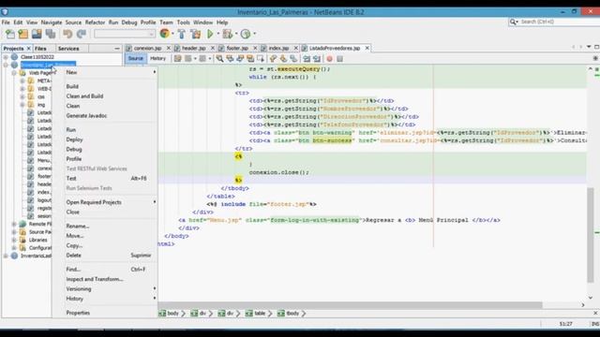Switch to the conexion.jsp editor tab

click(147, 48)
